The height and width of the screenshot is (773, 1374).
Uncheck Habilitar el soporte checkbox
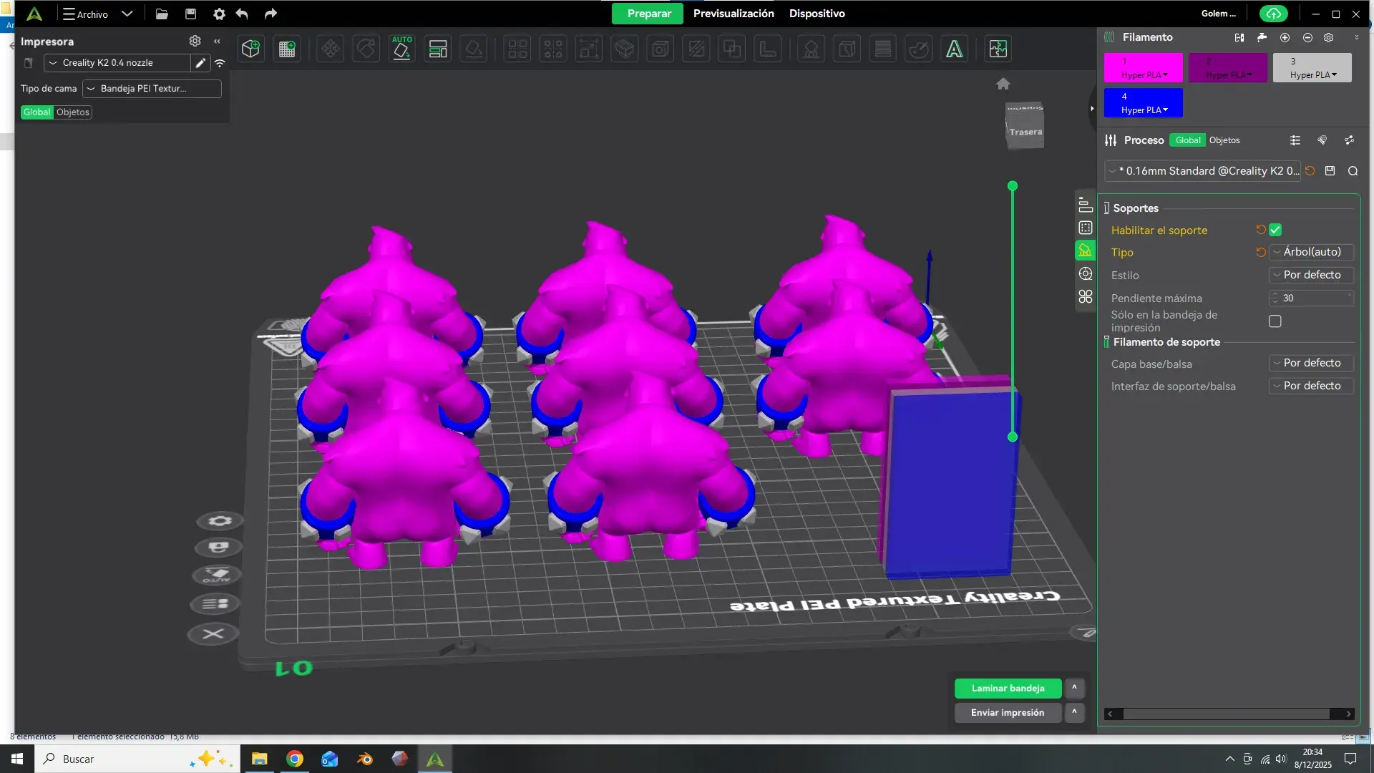(1275, 230)
